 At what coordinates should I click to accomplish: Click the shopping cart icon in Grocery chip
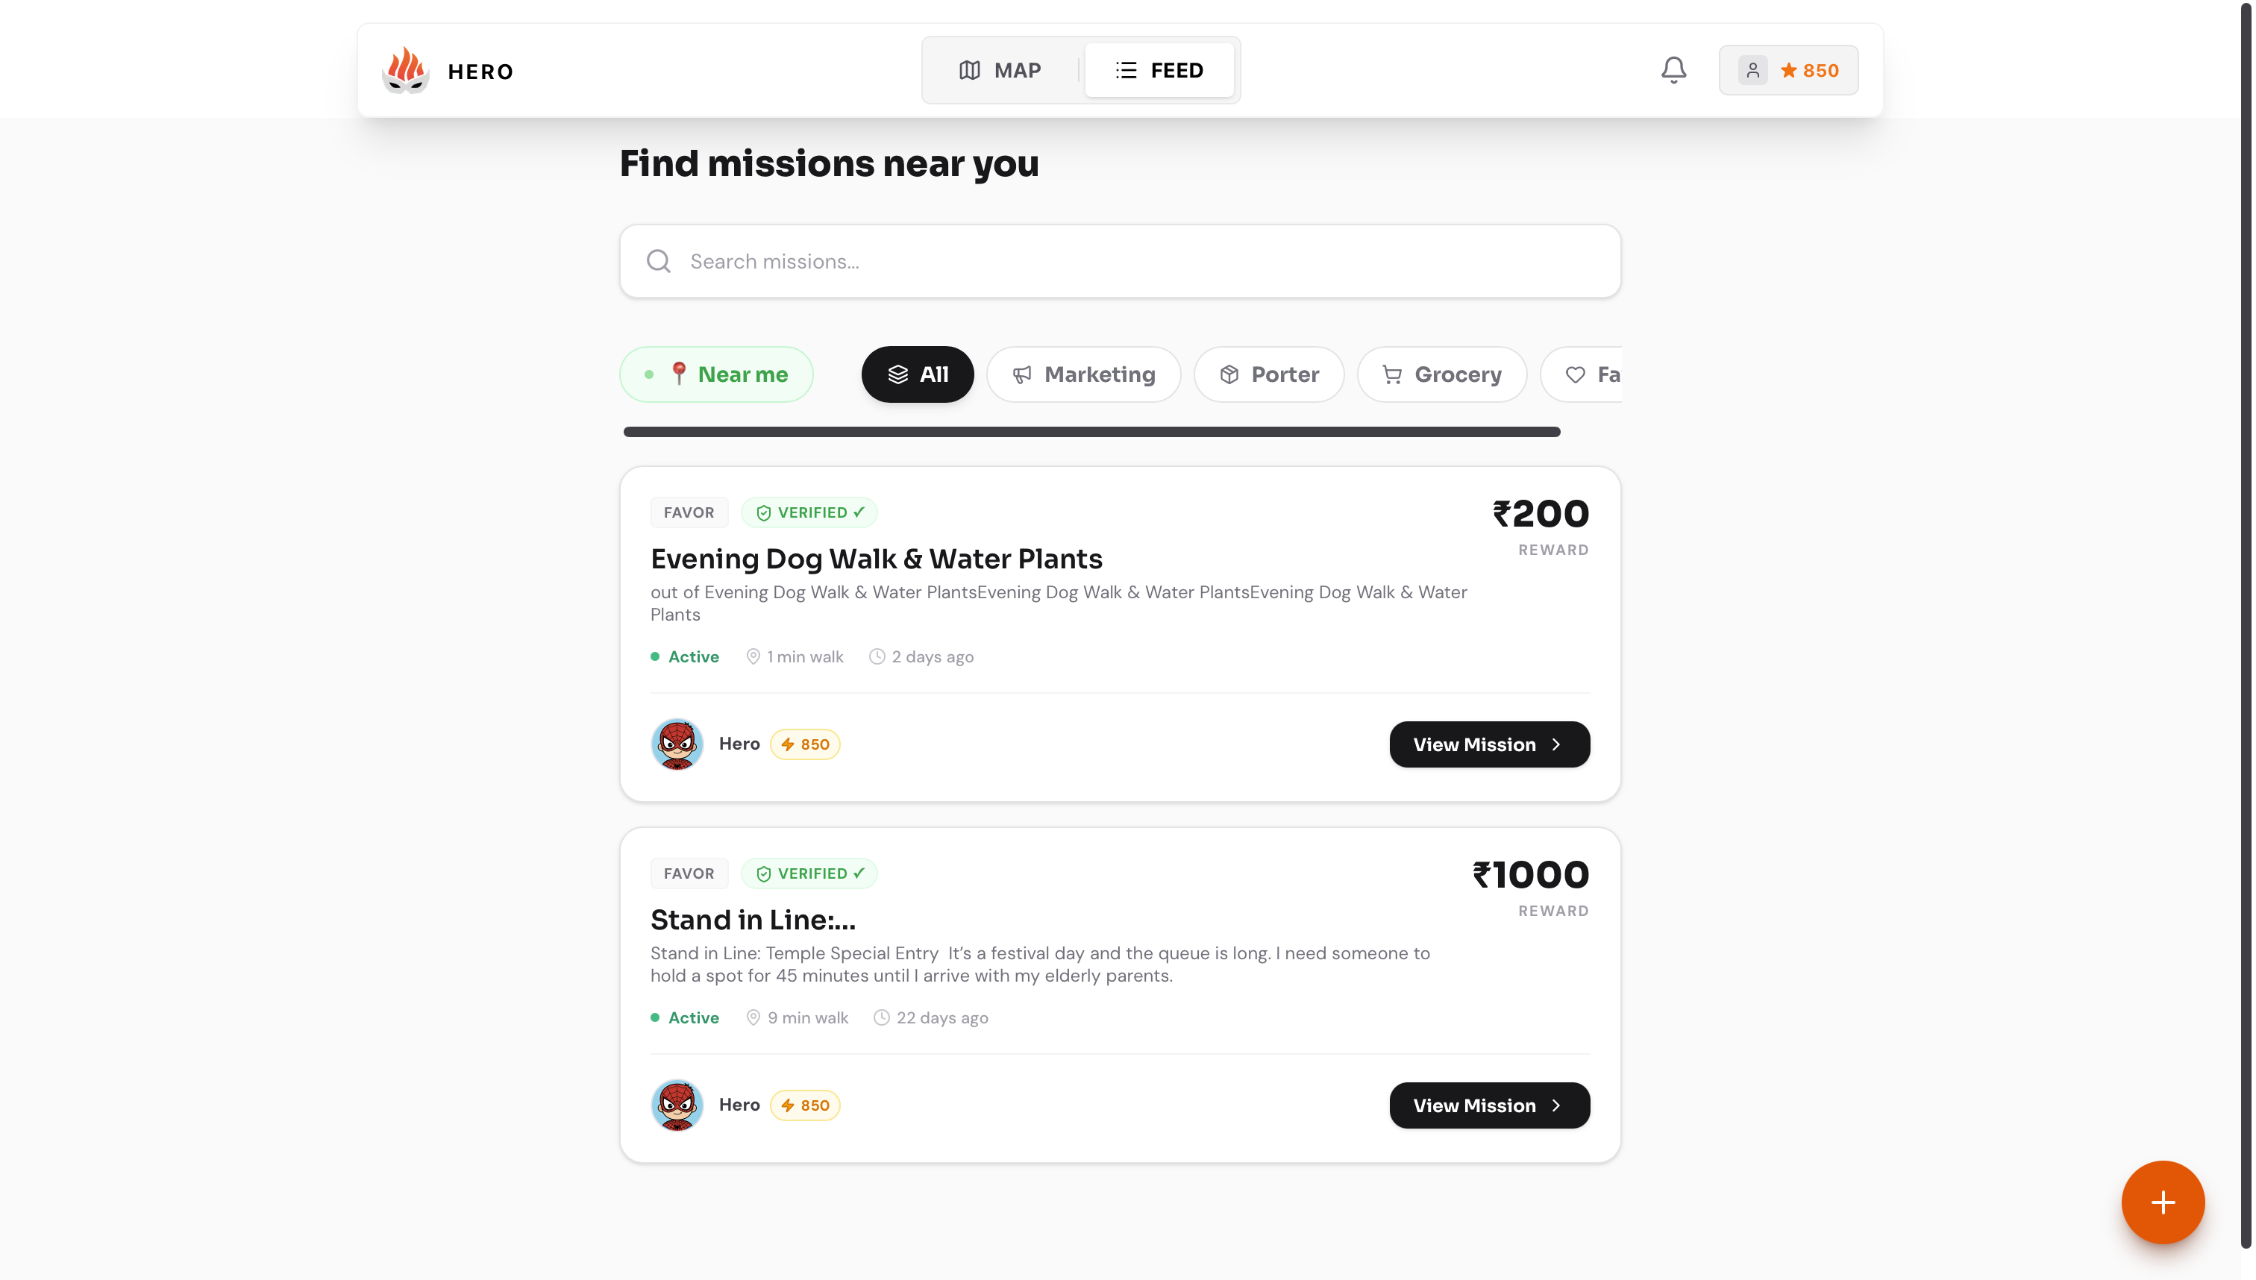pos(1392,374)
